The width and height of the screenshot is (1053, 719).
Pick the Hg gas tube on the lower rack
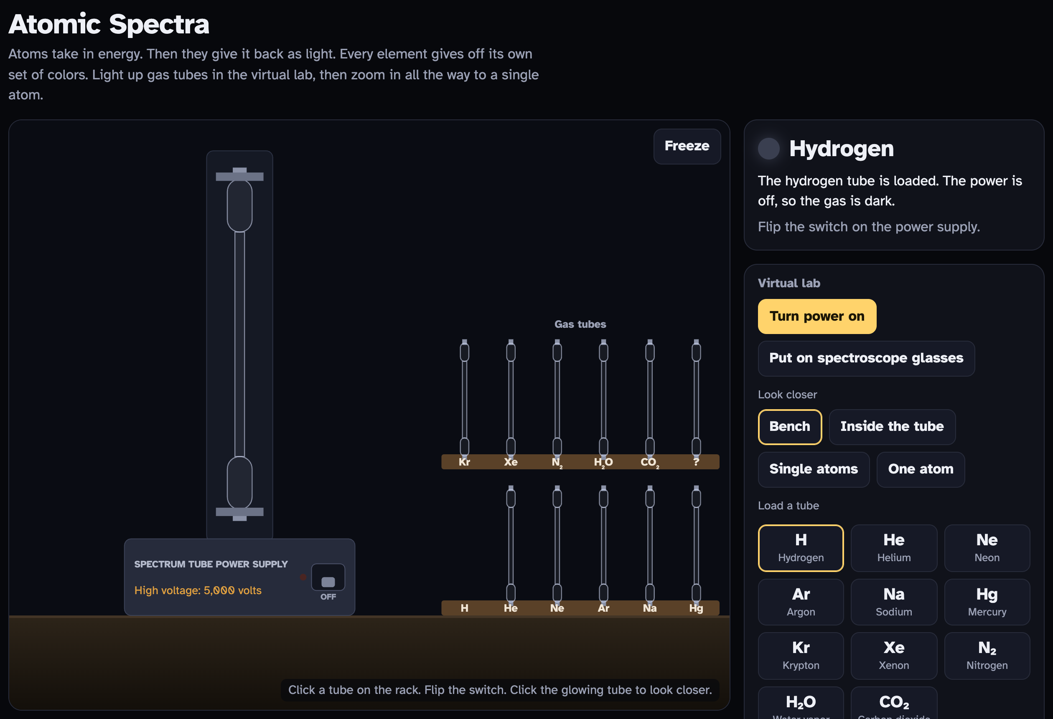point(696,545)
